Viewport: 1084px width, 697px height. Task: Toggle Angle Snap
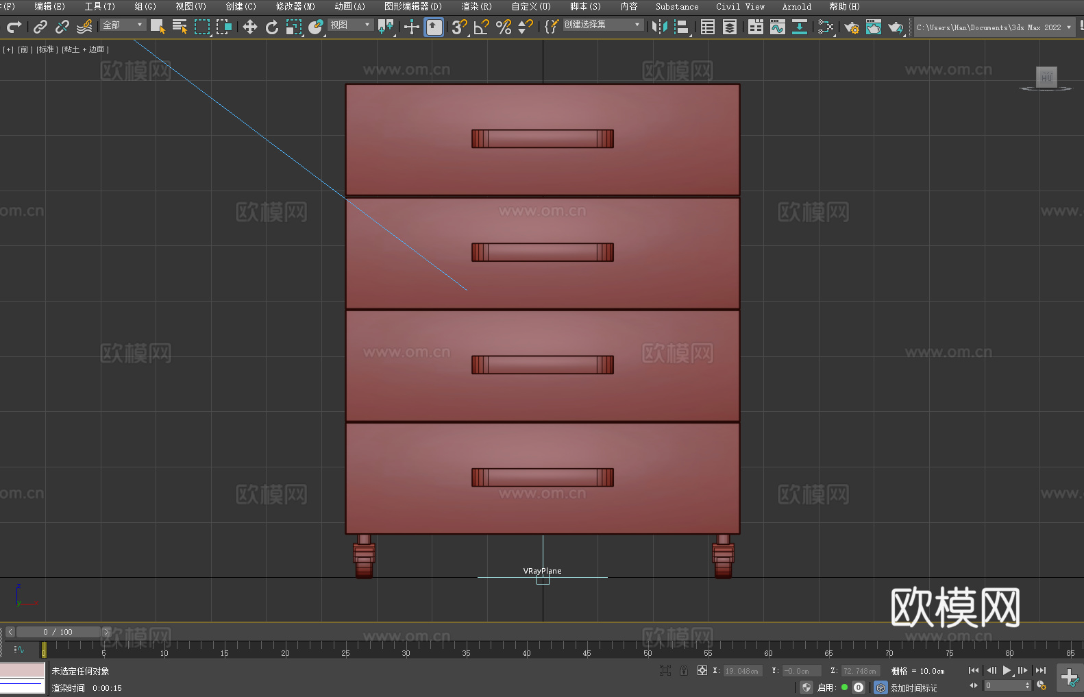[482, 27]
